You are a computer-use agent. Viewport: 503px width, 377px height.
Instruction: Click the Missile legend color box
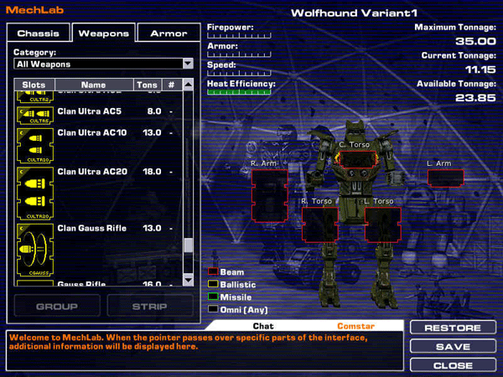[x=213, y=297]
